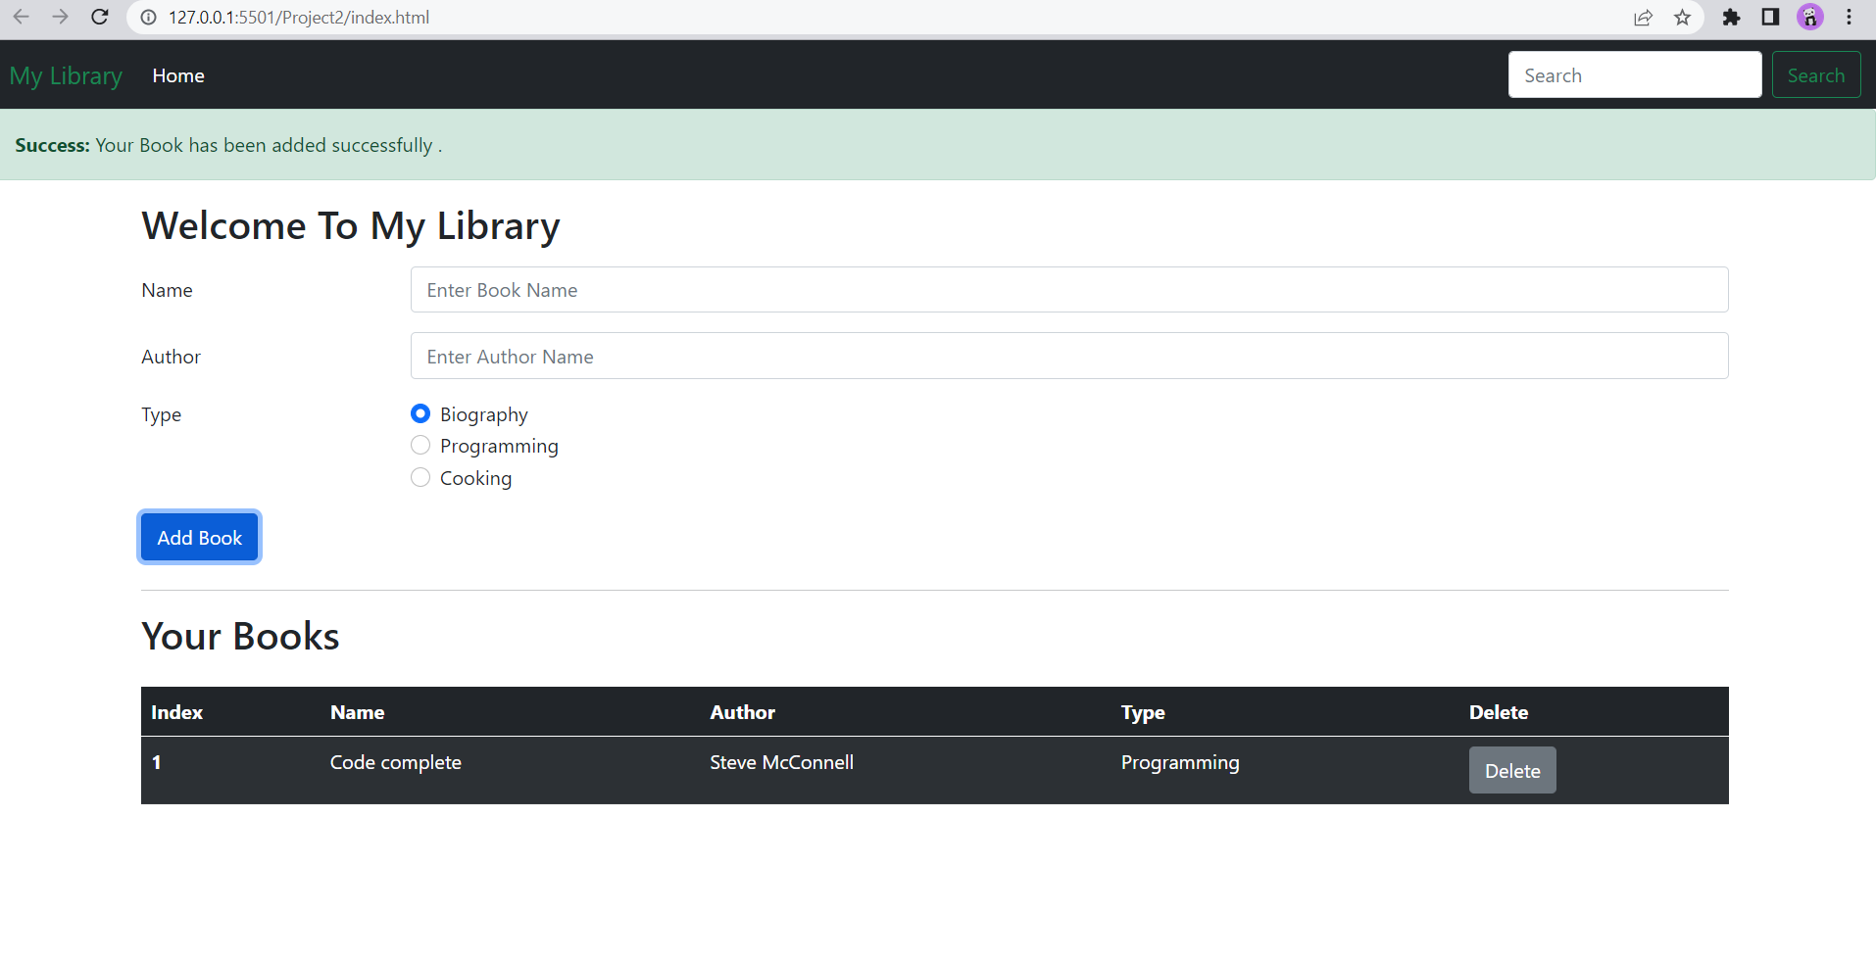
Task: Click the Add Book button
Action: point(199,537)
